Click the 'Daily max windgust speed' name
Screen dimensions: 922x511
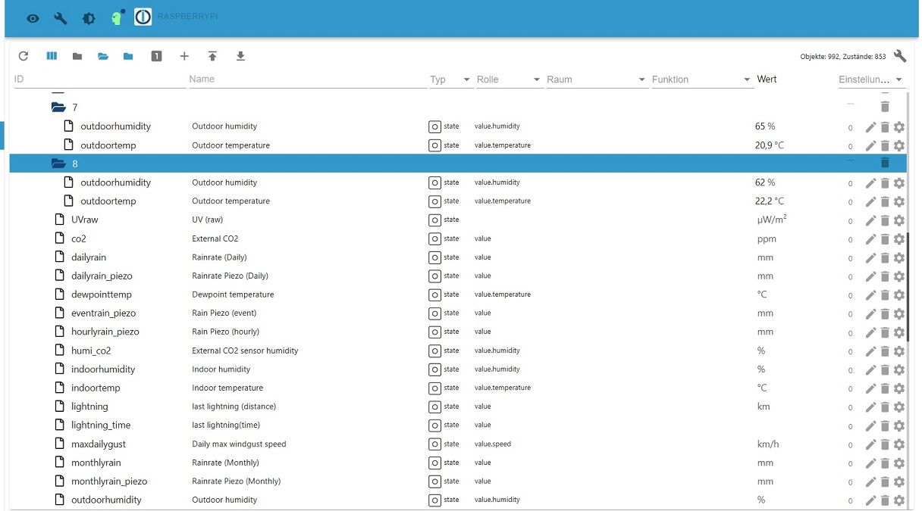click(x=239, y=444)
